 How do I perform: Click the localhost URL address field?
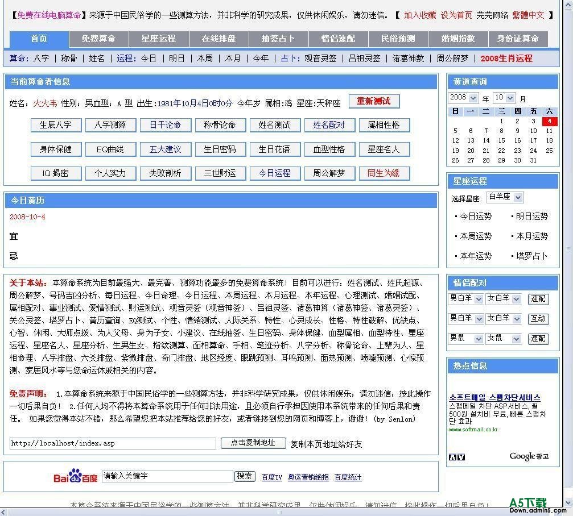113,443
